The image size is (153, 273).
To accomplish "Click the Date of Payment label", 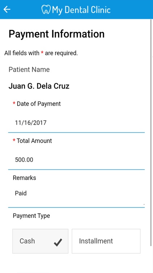I will pyautogui.click(x=39, y=104).
